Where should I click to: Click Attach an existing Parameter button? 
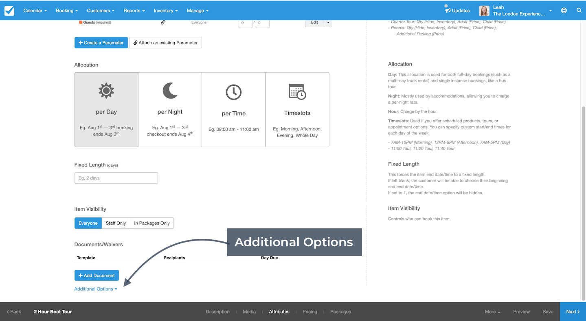click(x=165, y=43)
